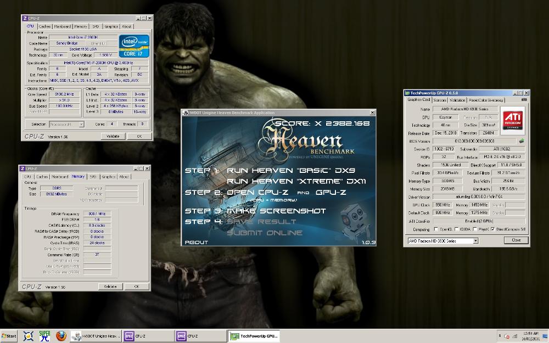Click the Driver Version field in GPU-Z
This screenshot has width=549, height=343.
[x=479, y=197]
